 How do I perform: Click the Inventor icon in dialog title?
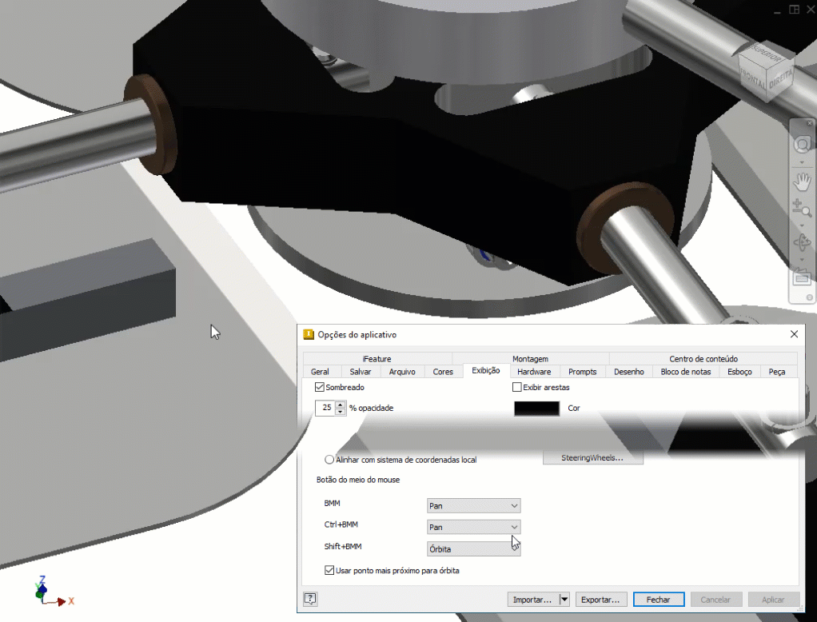tap(309, 334)
